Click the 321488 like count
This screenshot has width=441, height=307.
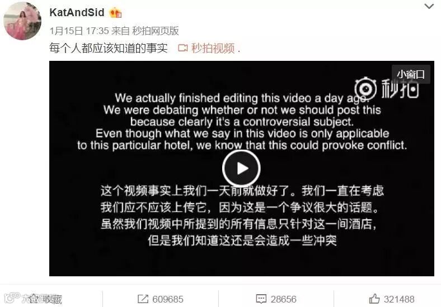399,299
